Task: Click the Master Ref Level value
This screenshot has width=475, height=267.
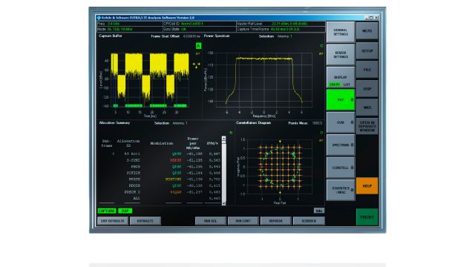Action: click(289, 24)
